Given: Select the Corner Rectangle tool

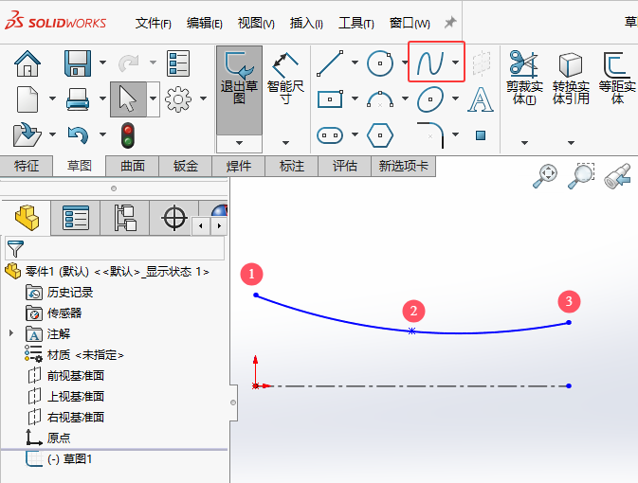Looking at the screenshot, I should (x=330, y=99).
